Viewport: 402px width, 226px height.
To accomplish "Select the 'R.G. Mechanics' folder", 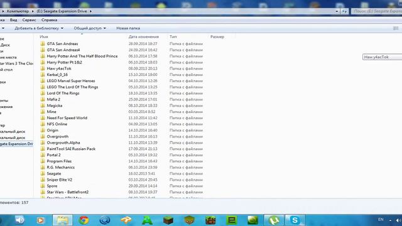I will [x=60, y=168].
